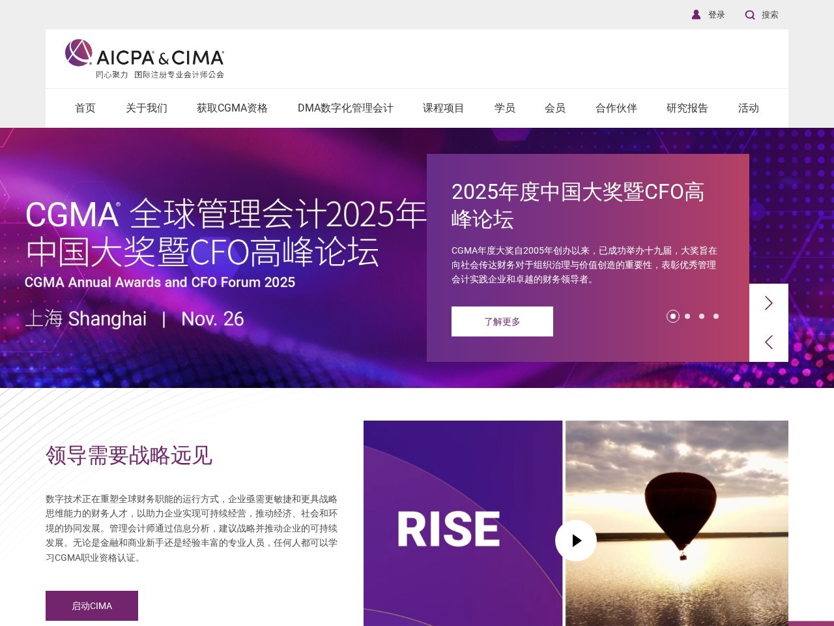
Task: Open the 关于我们 menu
Action: tap(147, 108)
